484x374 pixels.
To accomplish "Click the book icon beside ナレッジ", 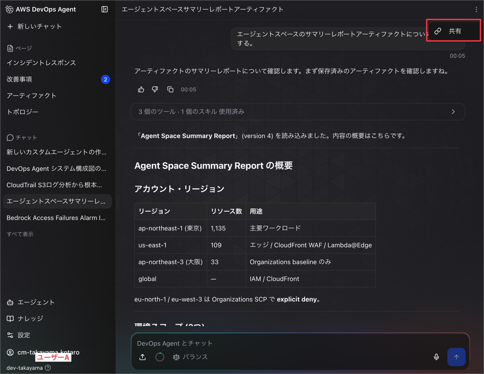I will 10,318.
